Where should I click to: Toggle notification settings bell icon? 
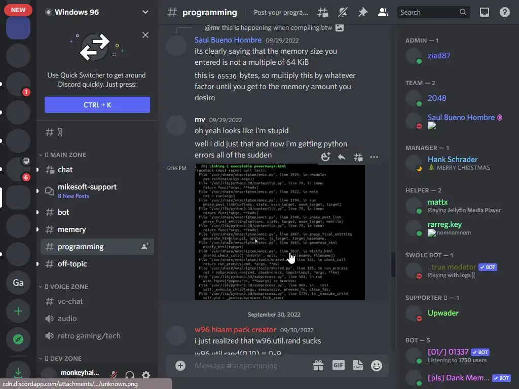pos(343,13)
